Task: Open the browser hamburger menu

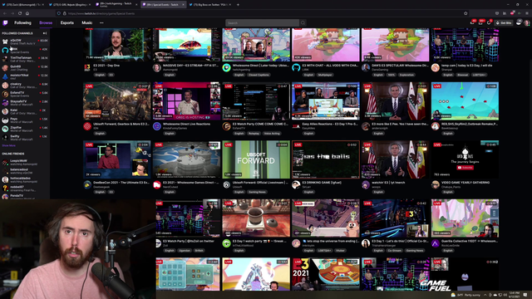Action: coord(527,13)
